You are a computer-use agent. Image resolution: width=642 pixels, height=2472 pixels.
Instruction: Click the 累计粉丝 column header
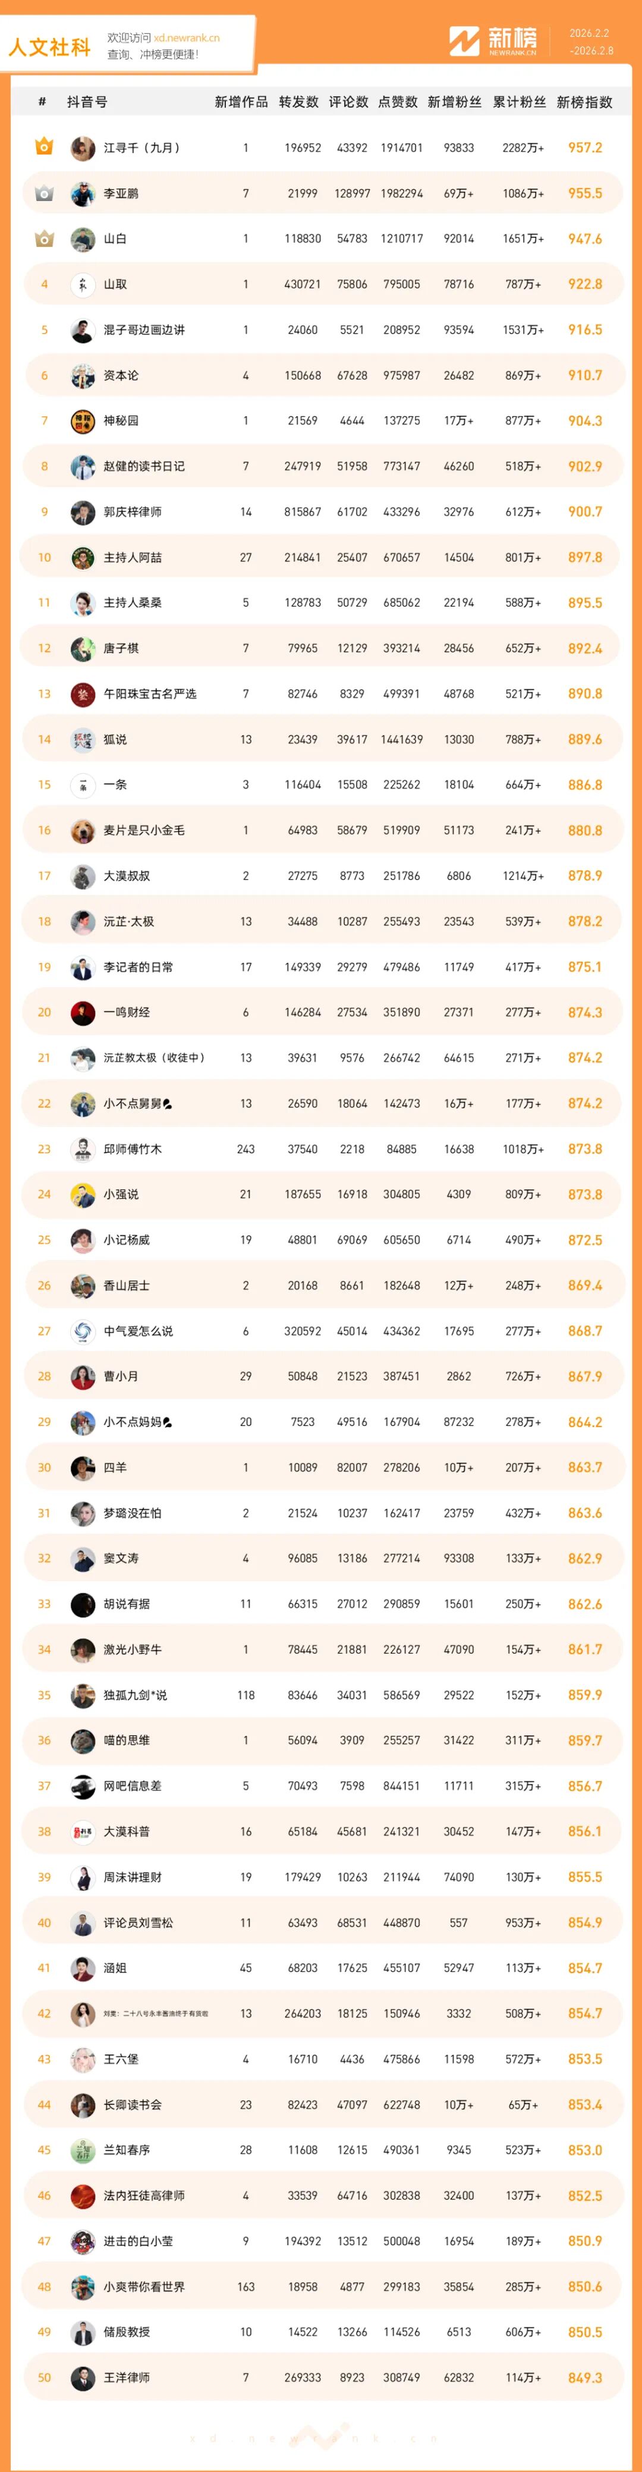[x=519, y=102]
